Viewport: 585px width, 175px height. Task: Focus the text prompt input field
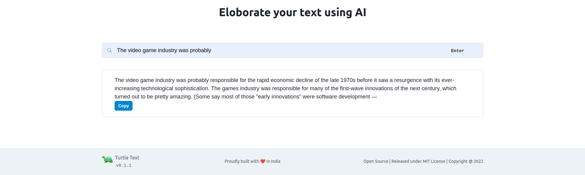(x=292, y=50)
